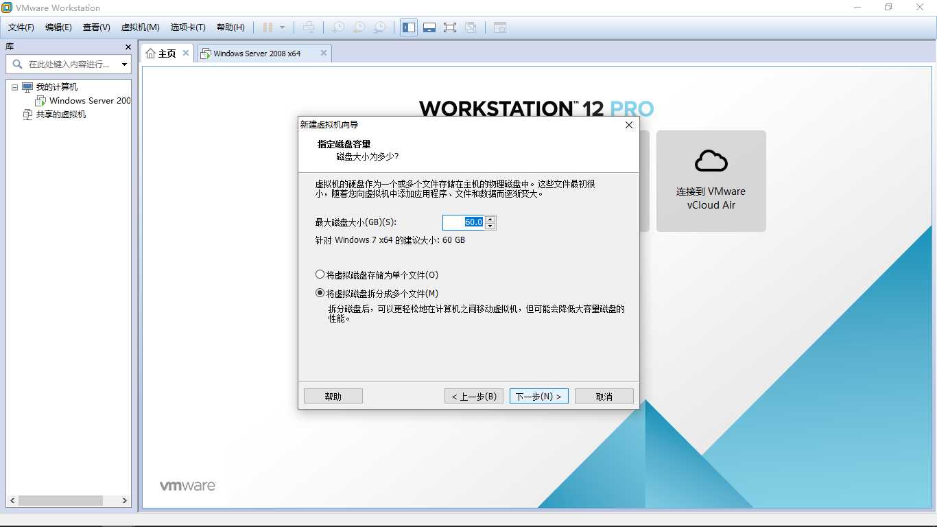Select 共享的虚拟机 in the library tree
The image size is (937, 527).
point(61,115)
